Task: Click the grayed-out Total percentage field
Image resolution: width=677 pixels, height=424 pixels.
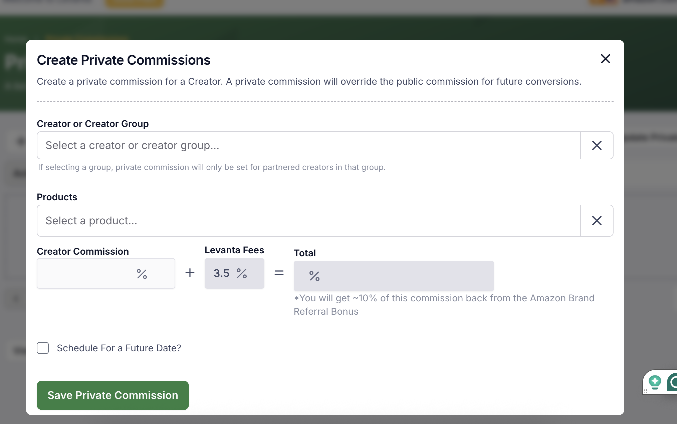Action: (x=394, y=276)
